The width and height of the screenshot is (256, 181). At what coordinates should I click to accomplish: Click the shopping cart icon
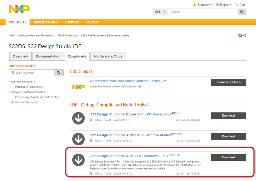pos(237,5)
